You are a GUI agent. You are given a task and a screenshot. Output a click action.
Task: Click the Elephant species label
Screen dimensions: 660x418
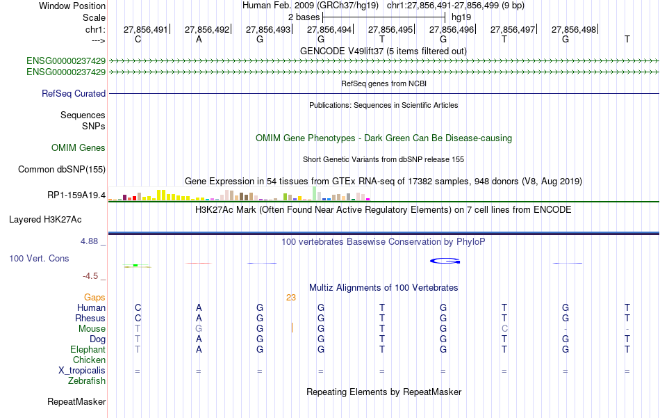click(88, 349)
